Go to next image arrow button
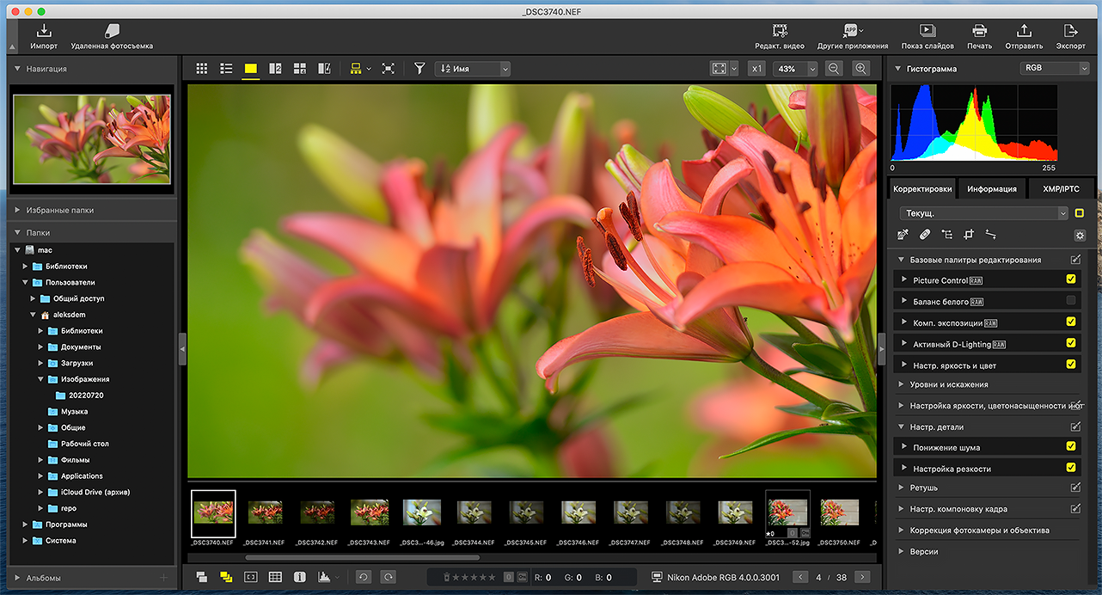This screenshot has height=595, width=1102. (x=862, y=577)
